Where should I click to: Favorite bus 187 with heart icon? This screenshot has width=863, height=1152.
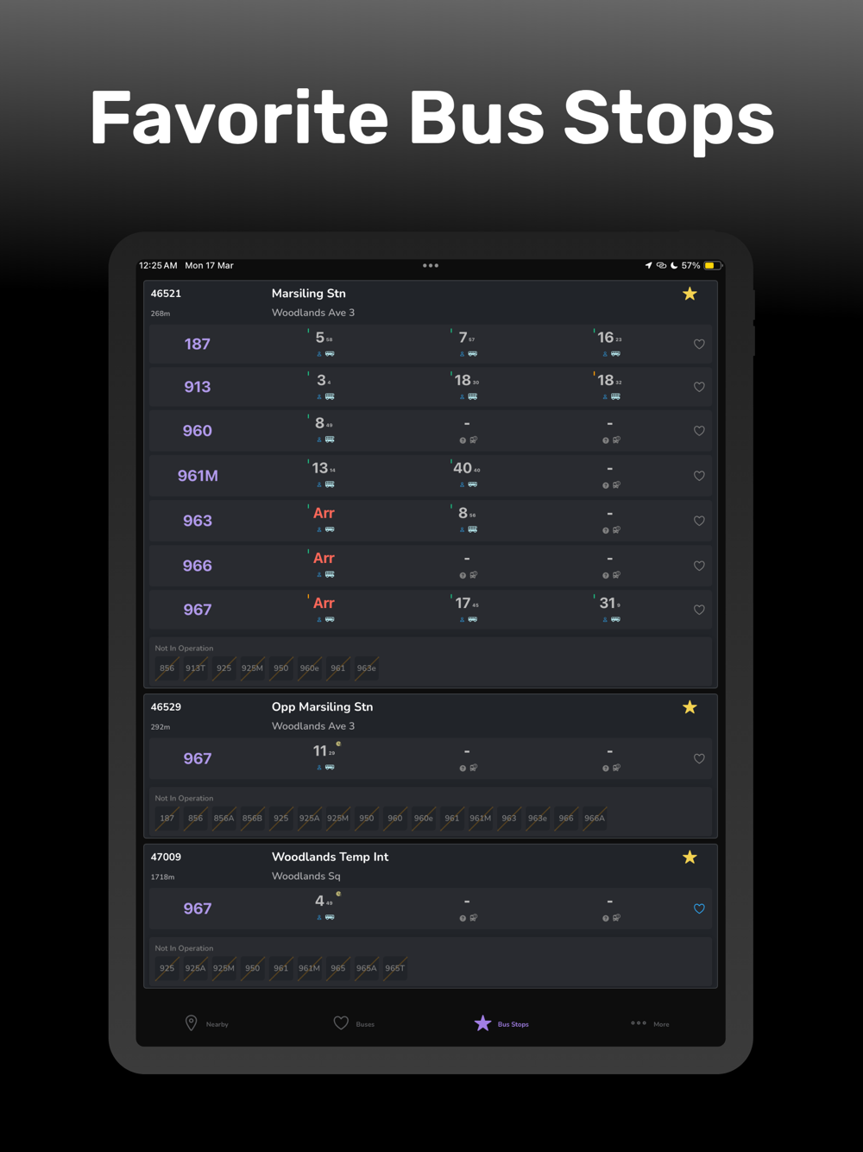[699, 345]
